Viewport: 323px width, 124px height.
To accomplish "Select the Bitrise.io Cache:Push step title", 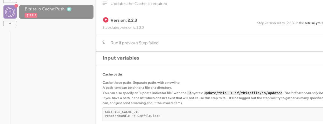I will [45, 9].
